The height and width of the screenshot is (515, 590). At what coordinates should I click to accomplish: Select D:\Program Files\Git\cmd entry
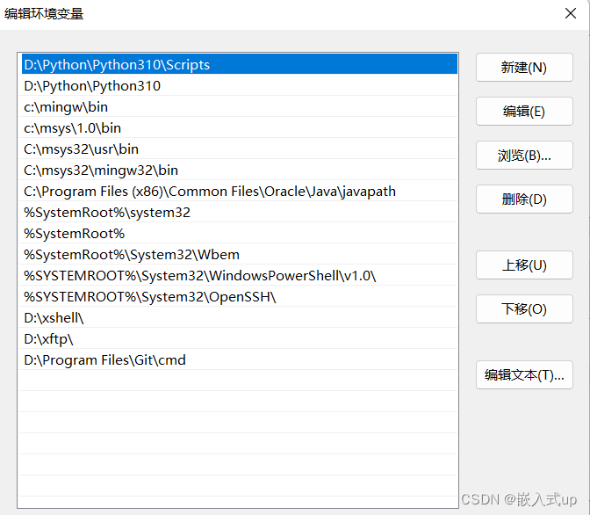(240, 359)
